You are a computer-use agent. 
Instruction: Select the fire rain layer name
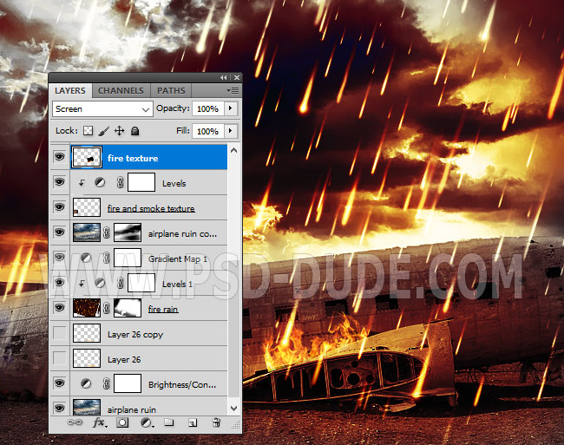163,309
